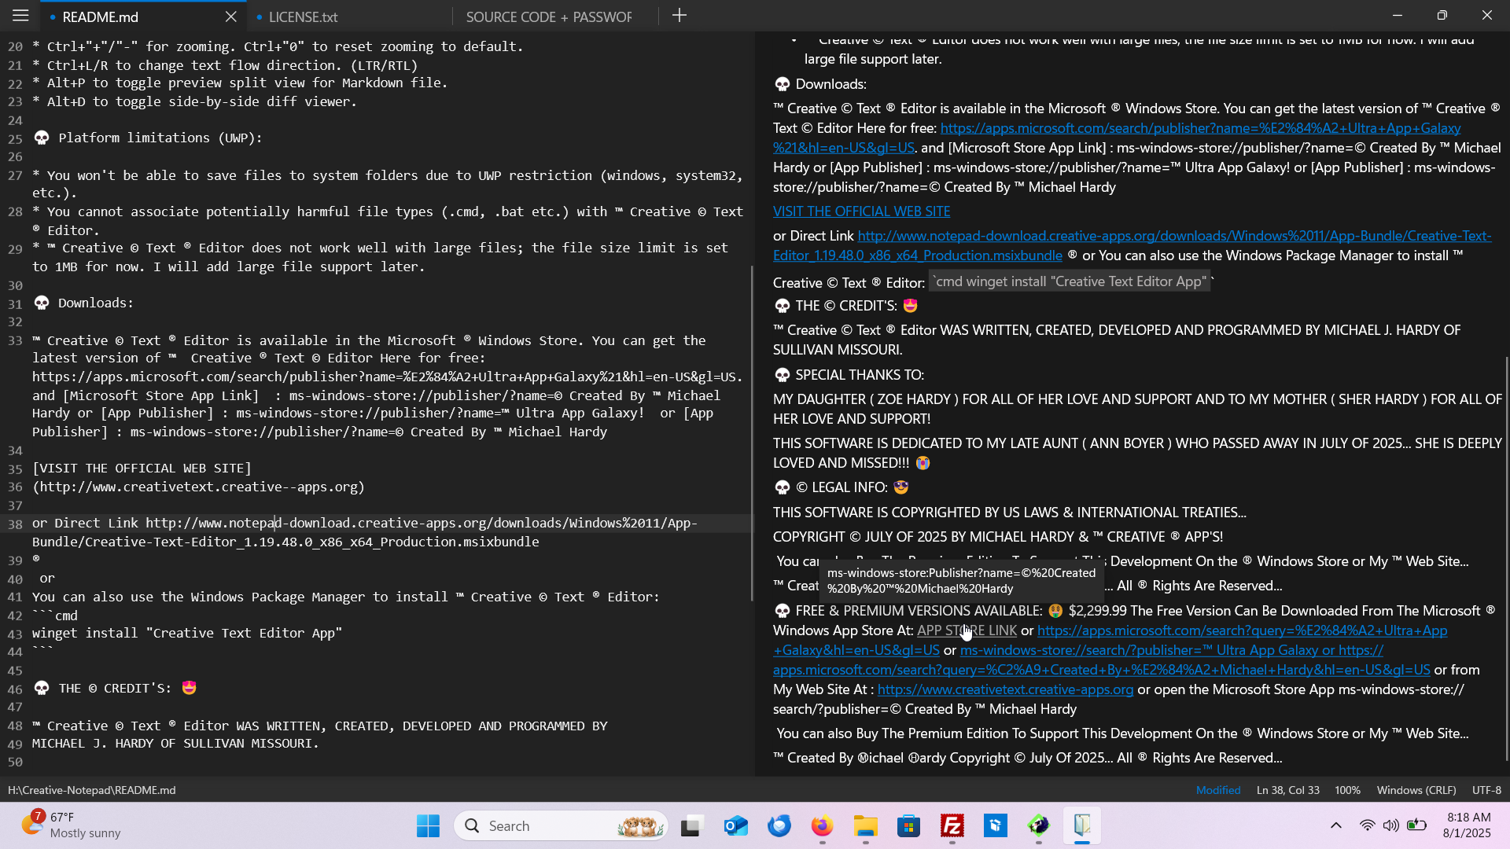1510x849 pixels.
Task: Change the UTF-8 encoding selector
Action: tap(1486, 790)
